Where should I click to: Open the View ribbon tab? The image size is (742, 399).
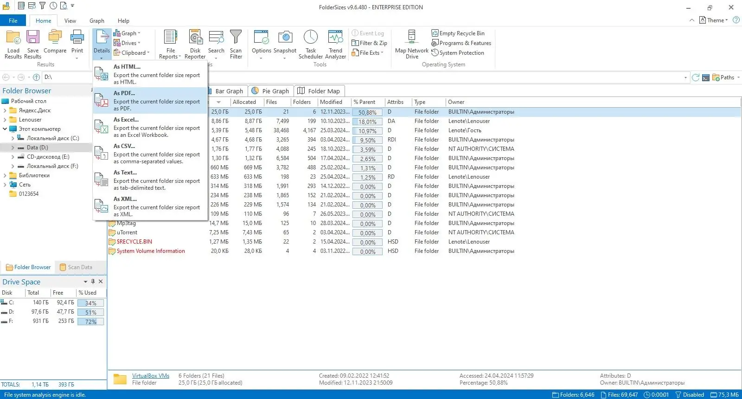click(70, 21)
